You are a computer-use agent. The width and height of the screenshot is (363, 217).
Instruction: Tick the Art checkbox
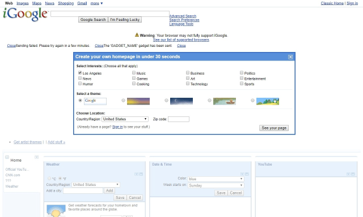[x=188, y=78]
